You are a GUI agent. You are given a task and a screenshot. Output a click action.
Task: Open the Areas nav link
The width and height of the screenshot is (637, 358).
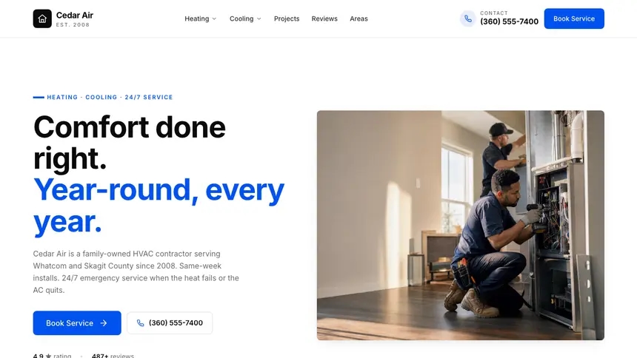358,18
